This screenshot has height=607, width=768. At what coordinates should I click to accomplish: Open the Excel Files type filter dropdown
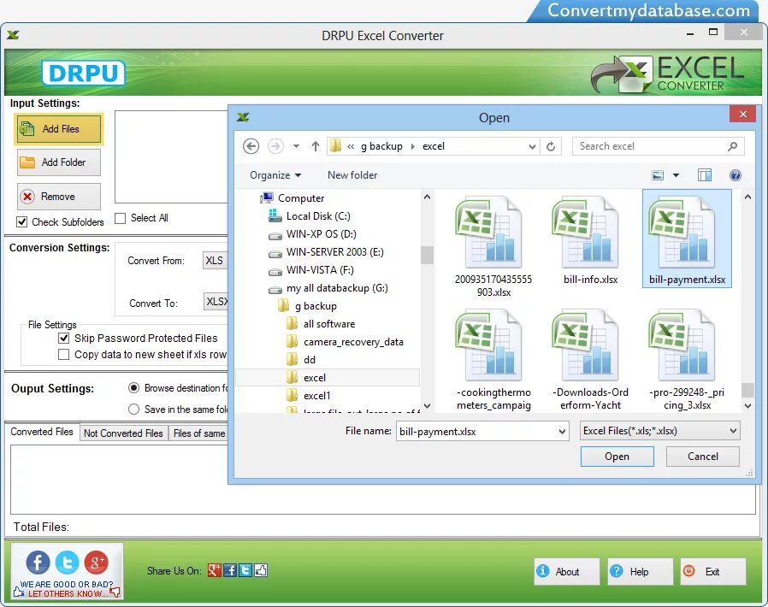click(659, 431)
